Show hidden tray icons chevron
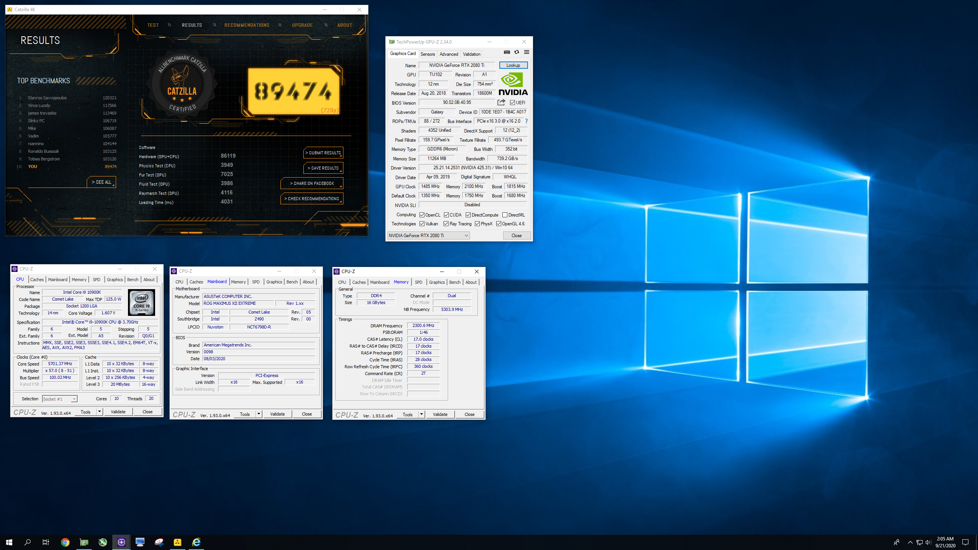 (x=910, y=542)
